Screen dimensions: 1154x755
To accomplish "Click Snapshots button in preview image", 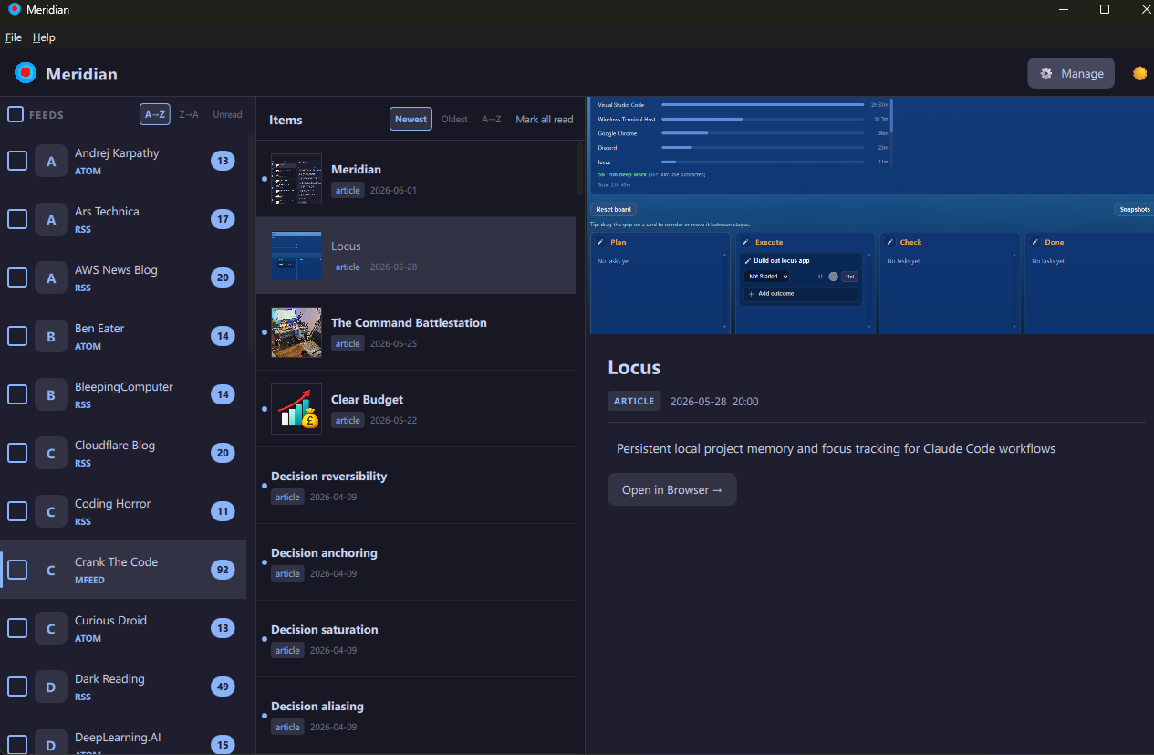I will click(x=1135, y=209).
